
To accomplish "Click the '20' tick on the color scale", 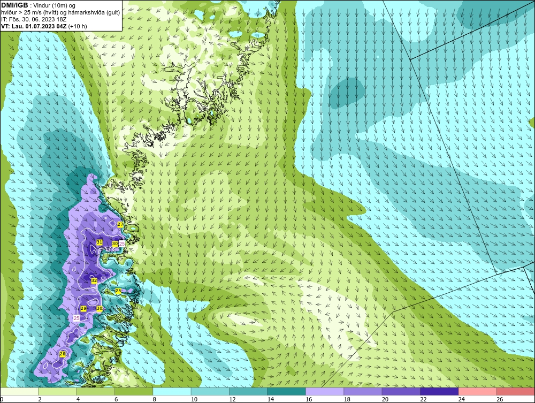I will point(385,399).
